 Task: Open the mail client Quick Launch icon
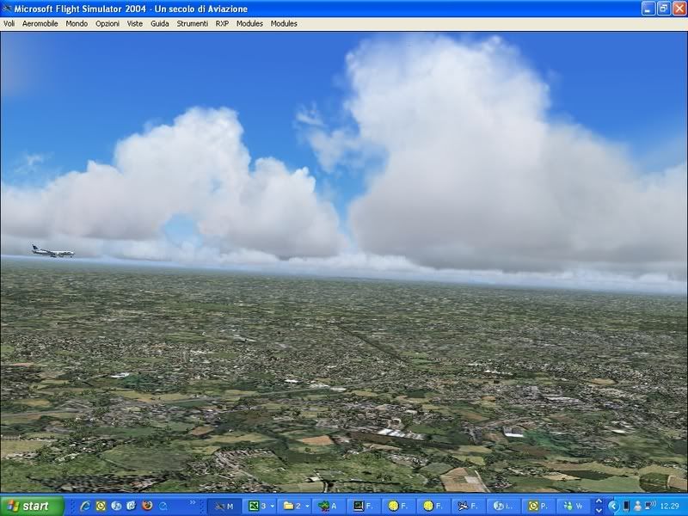point(132,506)
